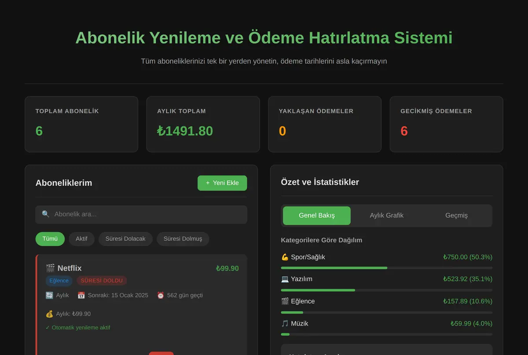Click the money bag icon beside Aylık cost
Viewport: 528px width, 355px height.
click(x=49, y=314)
